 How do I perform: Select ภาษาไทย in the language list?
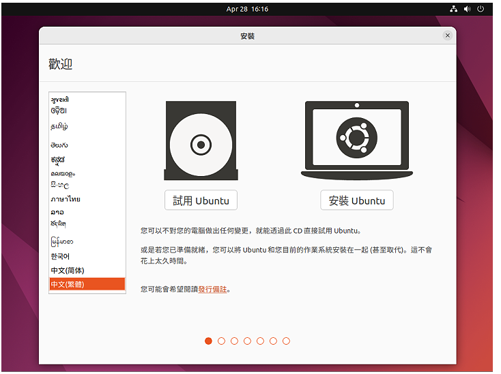(87, 199)
